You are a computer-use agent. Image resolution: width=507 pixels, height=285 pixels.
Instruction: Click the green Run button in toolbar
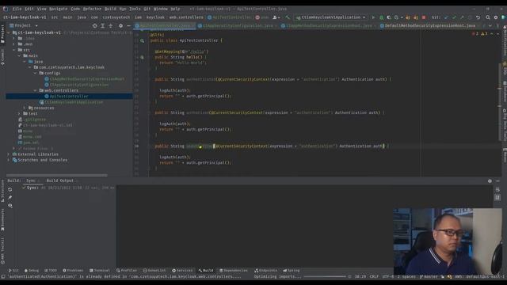(x=373, y=17)
